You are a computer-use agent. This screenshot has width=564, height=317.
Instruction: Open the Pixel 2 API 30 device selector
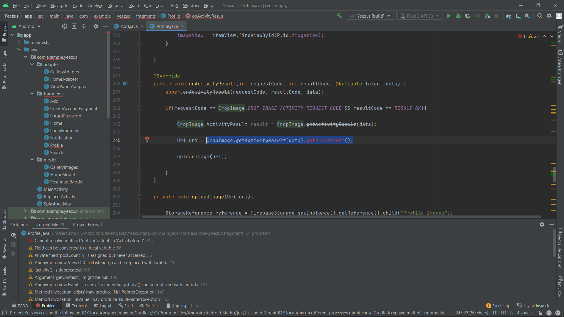tap(419, 16)
